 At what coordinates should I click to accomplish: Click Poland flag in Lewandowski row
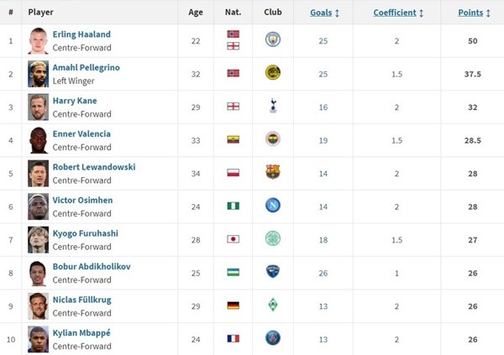[x=233, y=173]
